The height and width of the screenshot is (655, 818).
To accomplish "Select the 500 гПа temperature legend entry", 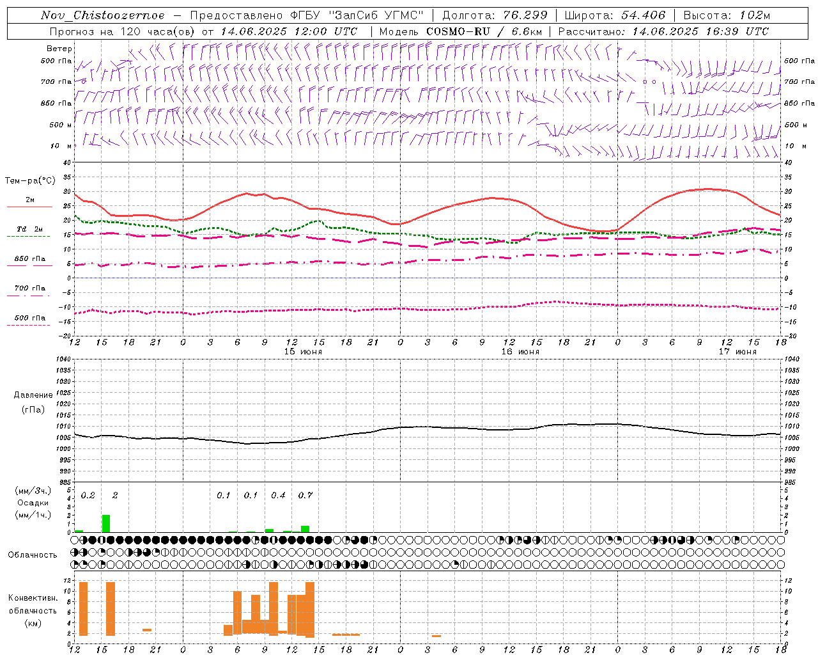I will [30, 318].
